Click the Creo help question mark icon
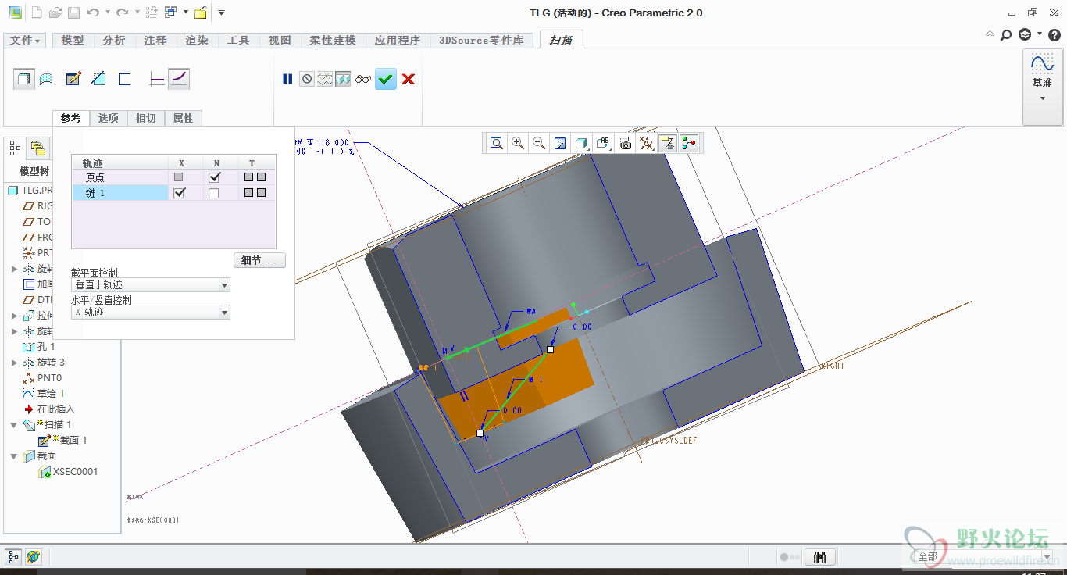The width and height of the screenshot is (1067, 575). (1053, 34)
